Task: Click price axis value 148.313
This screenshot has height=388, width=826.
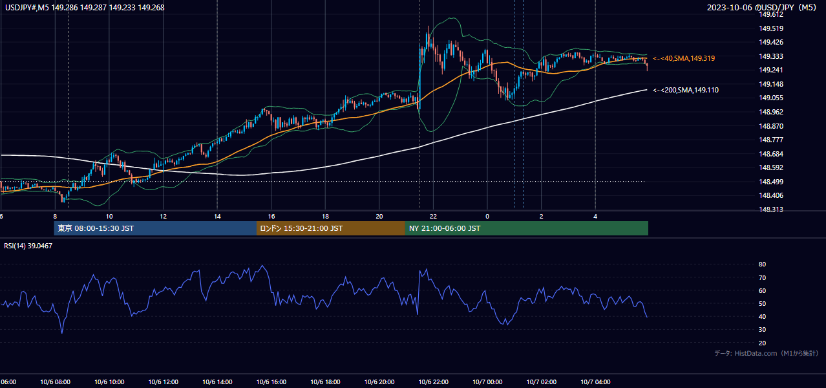Action: coord(772,210)
